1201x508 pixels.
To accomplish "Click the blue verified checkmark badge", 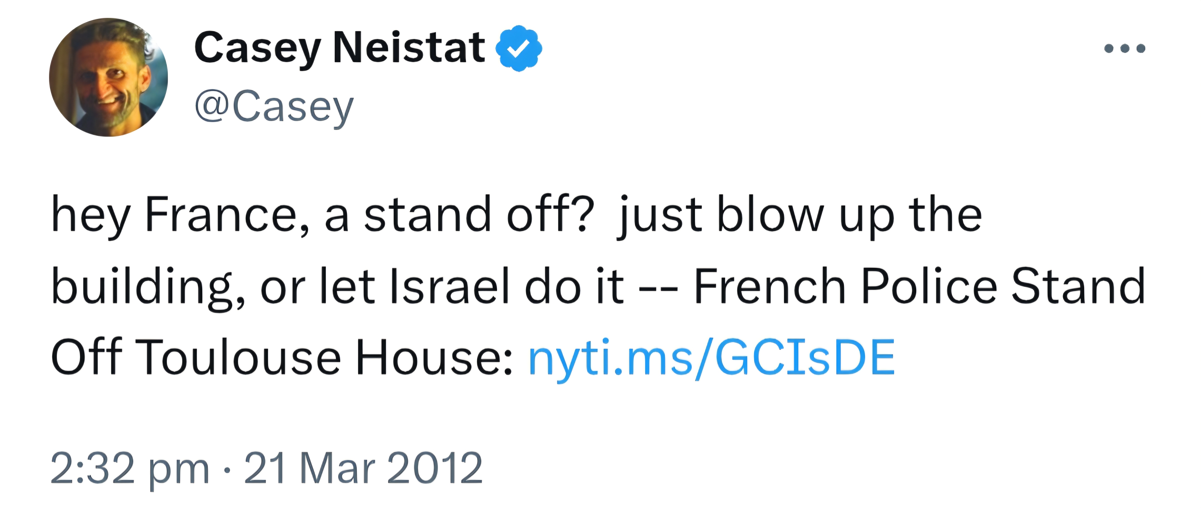I will tap(518, 48).
